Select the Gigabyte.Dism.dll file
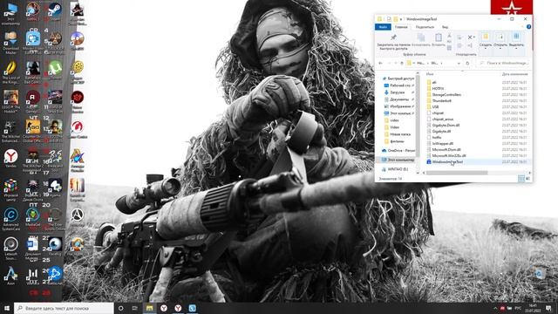 click(444, 125)
